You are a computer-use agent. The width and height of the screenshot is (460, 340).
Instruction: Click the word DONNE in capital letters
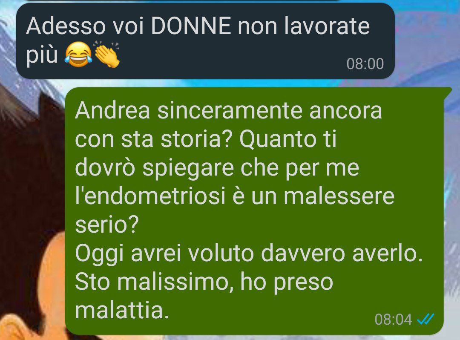191,26
